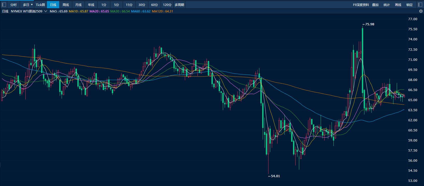Image resolution: width=424 pixels, height=186 pixels.
Task: Click the 77.00 price axis label
Action: (x=413, y=19)
